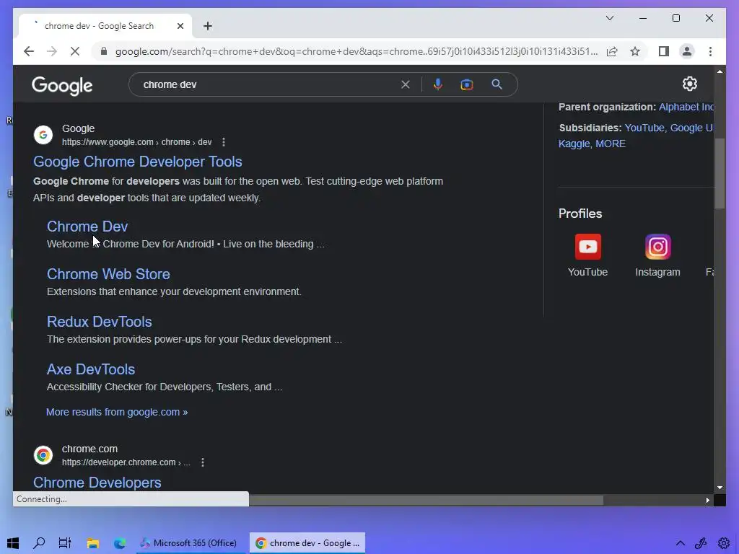Open the Windows Start menu

13,543
